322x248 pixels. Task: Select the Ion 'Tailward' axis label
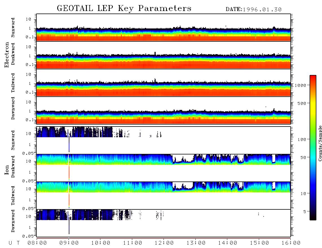tap(13, 196)
